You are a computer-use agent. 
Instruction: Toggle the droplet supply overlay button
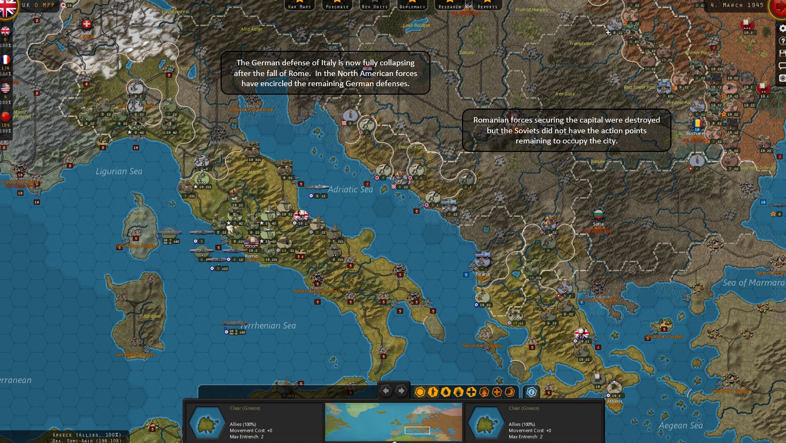tap(446, 392)
